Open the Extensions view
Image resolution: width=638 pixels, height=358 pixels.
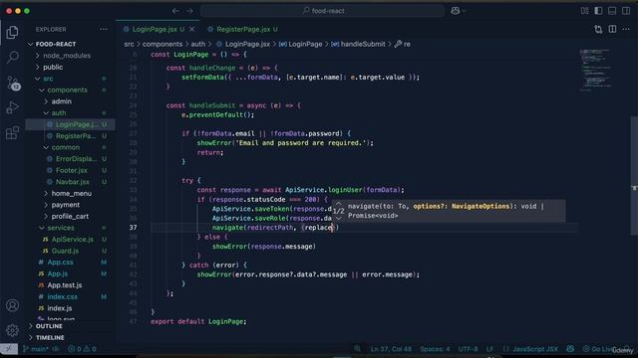(x=13, y=132)
